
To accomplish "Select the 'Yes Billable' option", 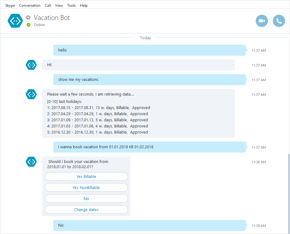I will (x=86, y=176).
